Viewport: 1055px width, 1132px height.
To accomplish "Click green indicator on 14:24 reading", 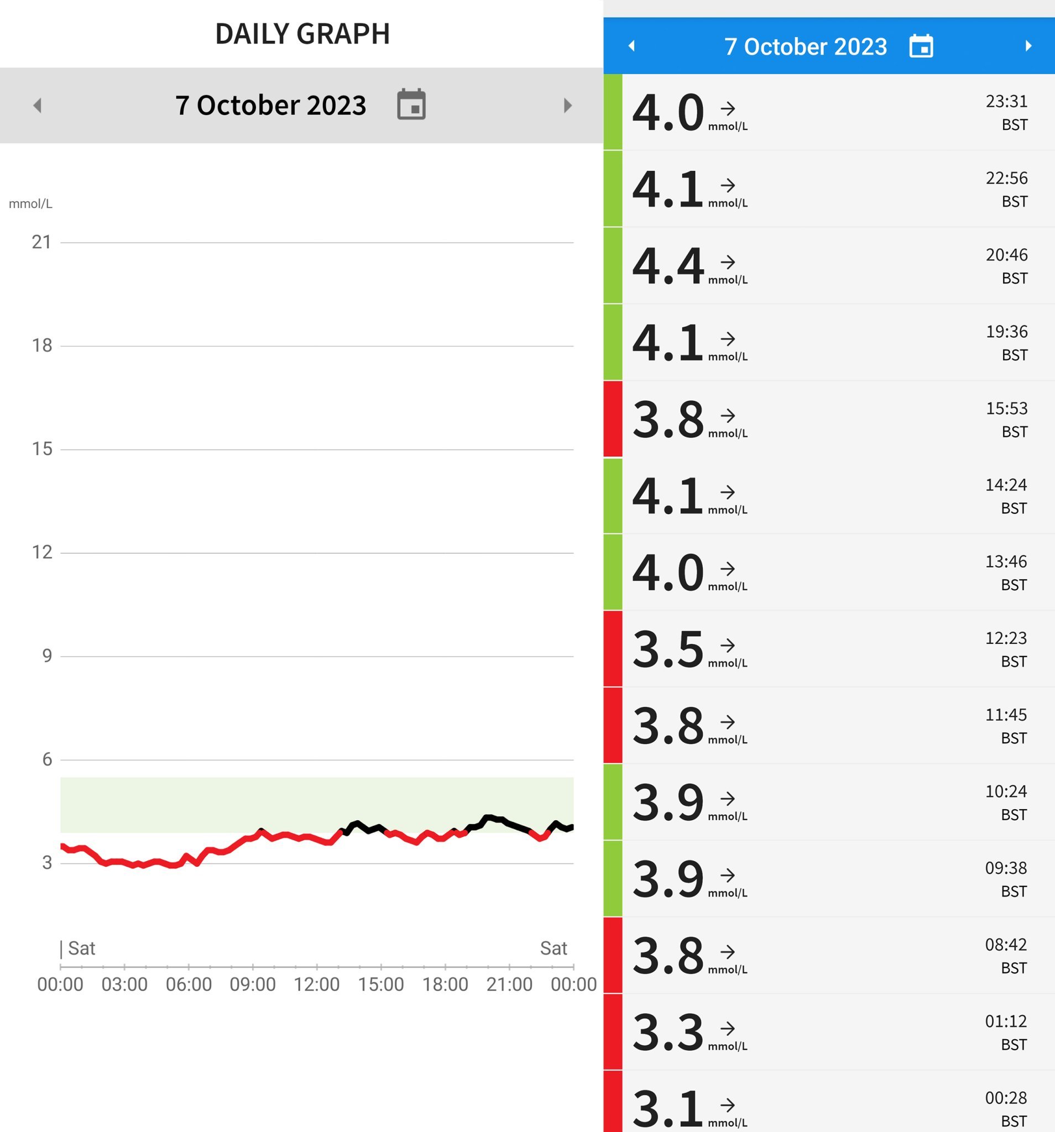I will click(x=613, y=496).
